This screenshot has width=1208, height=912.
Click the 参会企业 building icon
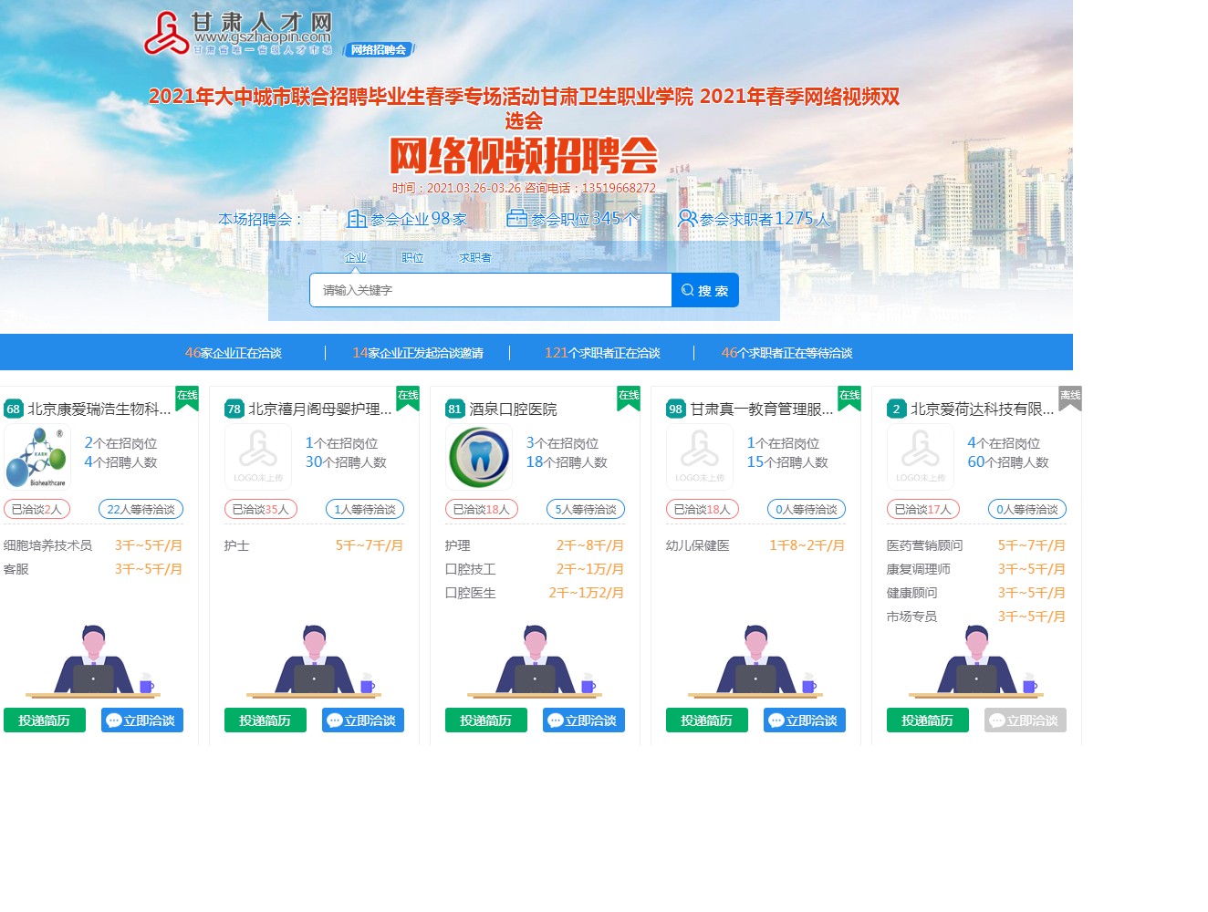coord(357,219)
